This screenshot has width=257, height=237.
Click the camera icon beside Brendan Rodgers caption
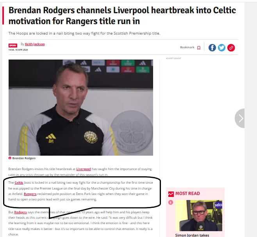[10, 158]
